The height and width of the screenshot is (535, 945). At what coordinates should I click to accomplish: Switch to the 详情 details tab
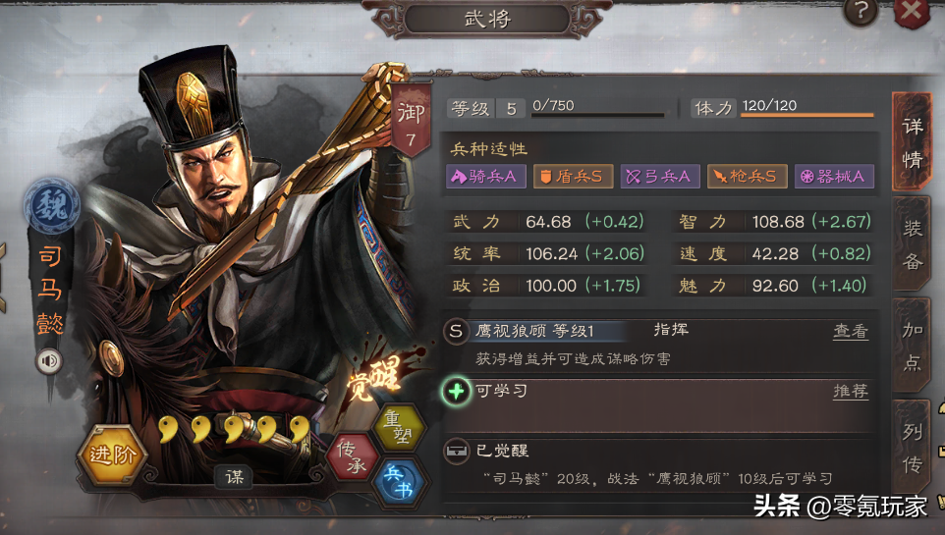point(913,142)
